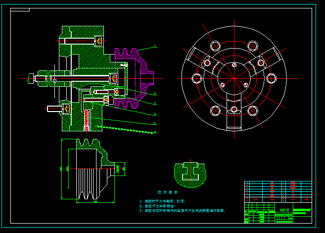The width and height of the screenshot is (325, 233).
Task: Click balloon number 2 leader label
Action: click(155, 94)
